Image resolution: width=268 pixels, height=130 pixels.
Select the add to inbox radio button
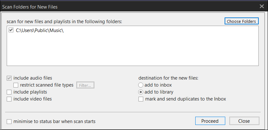click(141, 85)
